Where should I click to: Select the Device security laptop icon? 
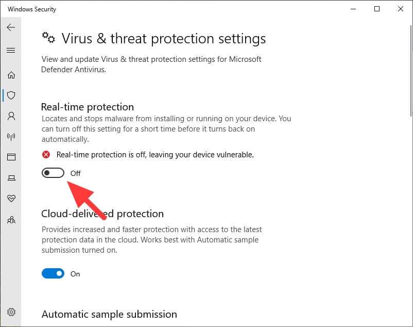coord(11,178)
